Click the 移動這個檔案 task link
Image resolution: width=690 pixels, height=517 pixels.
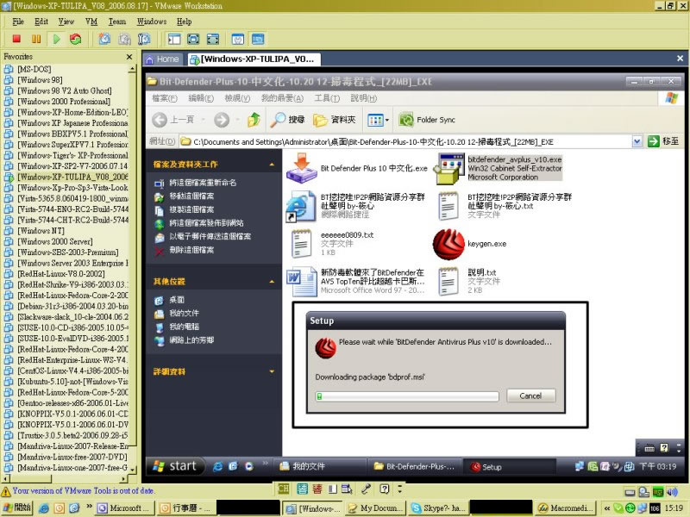191,196
